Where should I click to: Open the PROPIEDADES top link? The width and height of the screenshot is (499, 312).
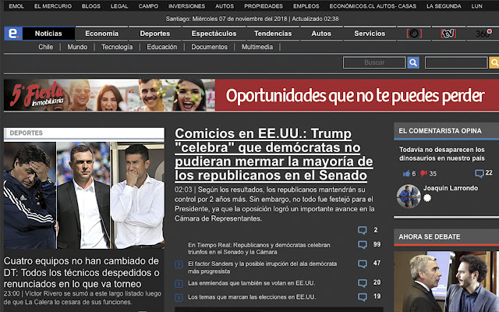pyautogui.click(x=264, y=6)
